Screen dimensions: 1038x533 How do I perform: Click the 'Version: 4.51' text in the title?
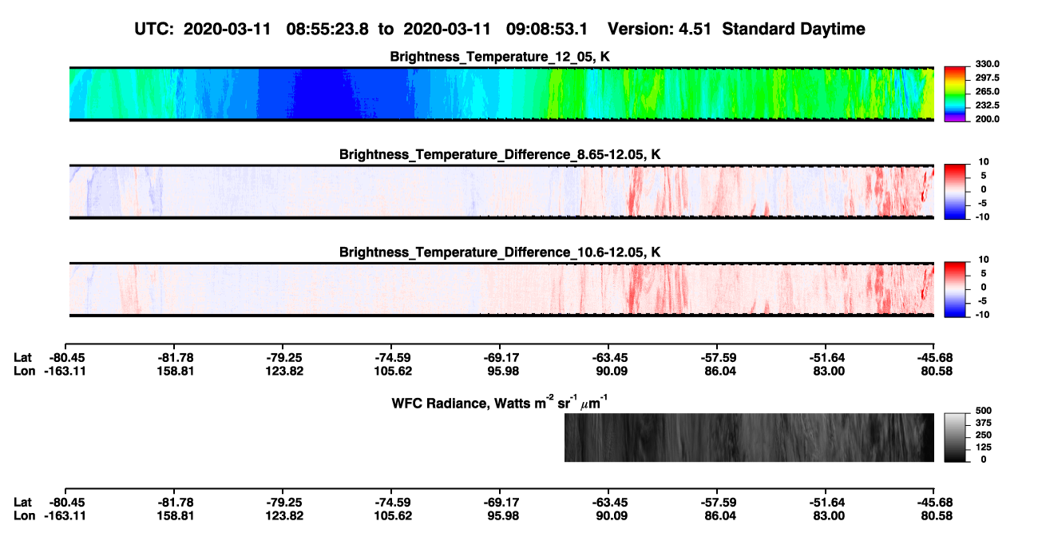click(x=658, y=30)
